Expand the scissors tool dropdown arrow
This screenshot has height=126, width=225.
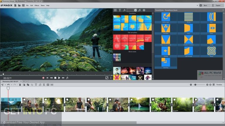coord(5,85)
